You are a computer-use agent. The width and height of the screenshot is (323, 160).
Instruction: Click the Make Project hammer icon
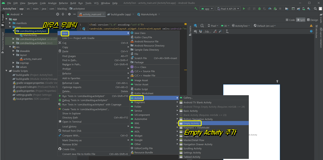[x=196, y=9]
